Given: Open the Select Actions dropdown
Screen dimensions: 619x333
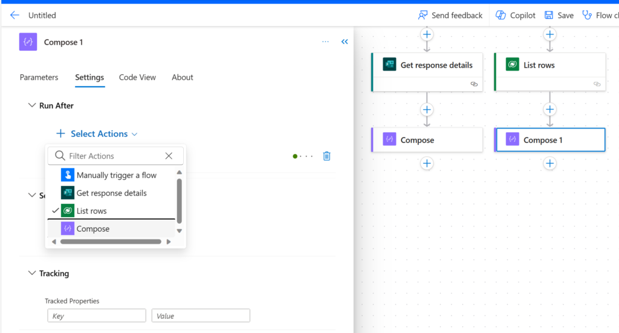Looking at the screenshot, I should [x=99, y=134].
